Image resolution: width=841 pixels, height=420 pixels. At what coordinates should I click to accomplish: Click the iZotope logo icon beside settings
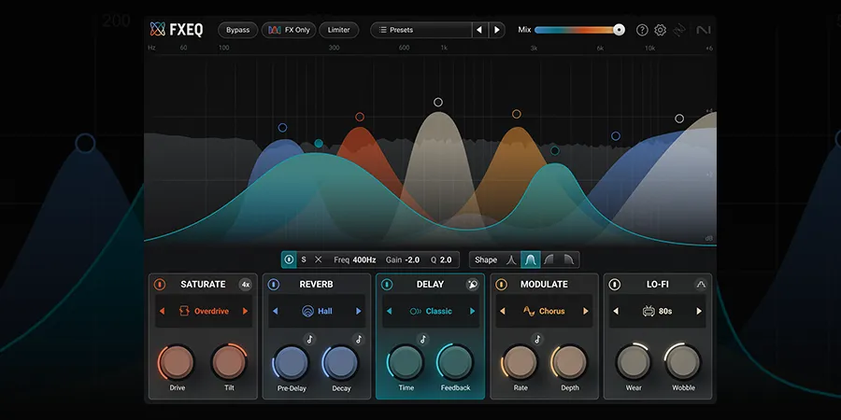pos(680,30)
